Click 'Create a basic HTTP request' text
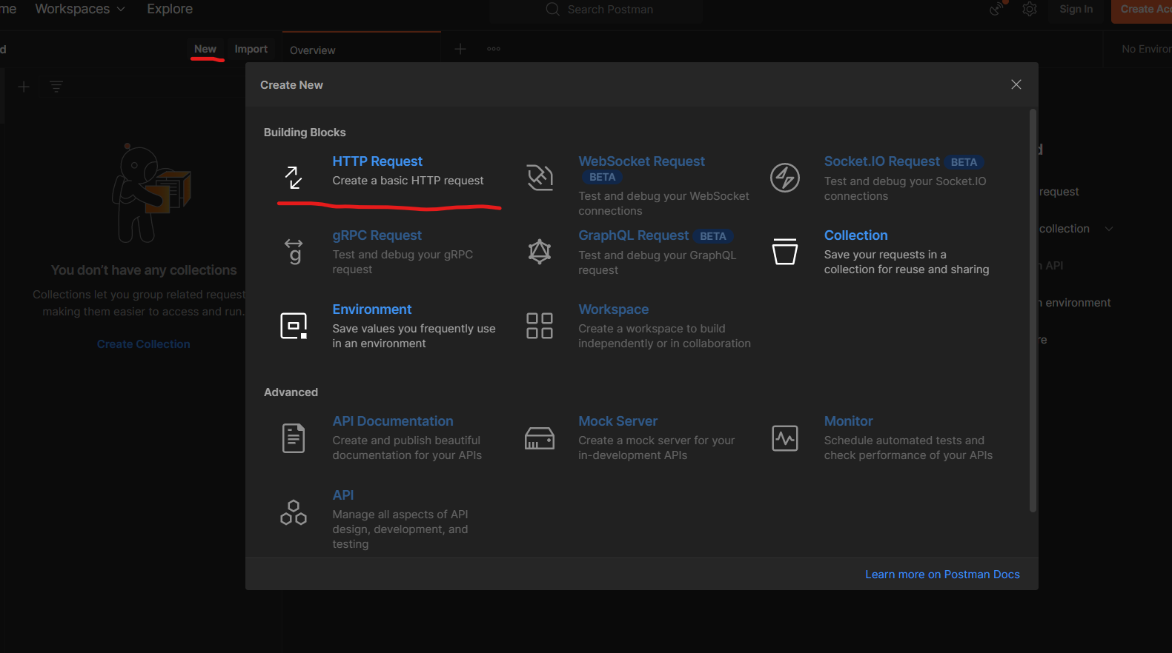The height and width of the screenshot is (653, 1172). (408, 181)
